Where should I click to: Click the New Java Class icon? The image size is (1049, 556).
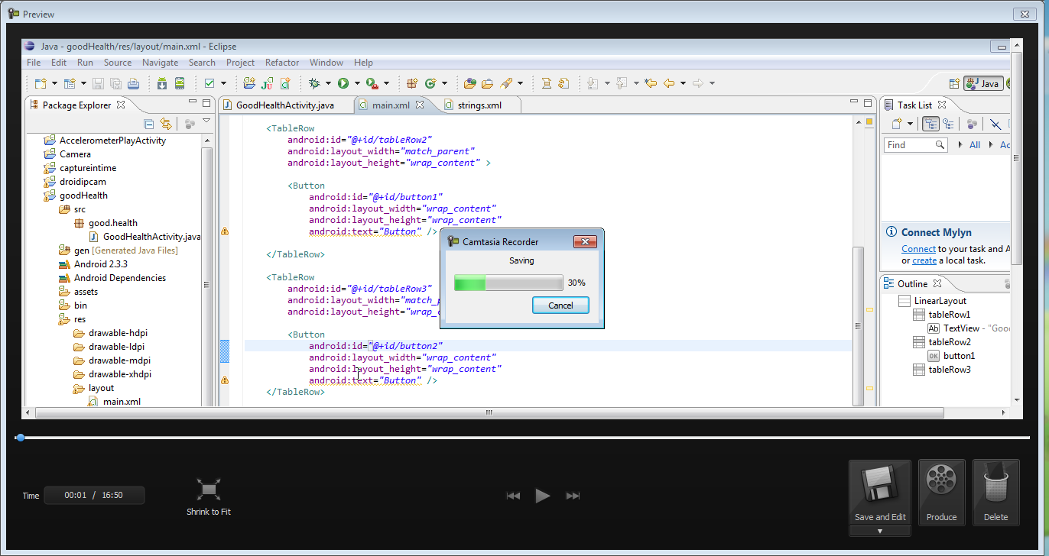tap(430, 83)
